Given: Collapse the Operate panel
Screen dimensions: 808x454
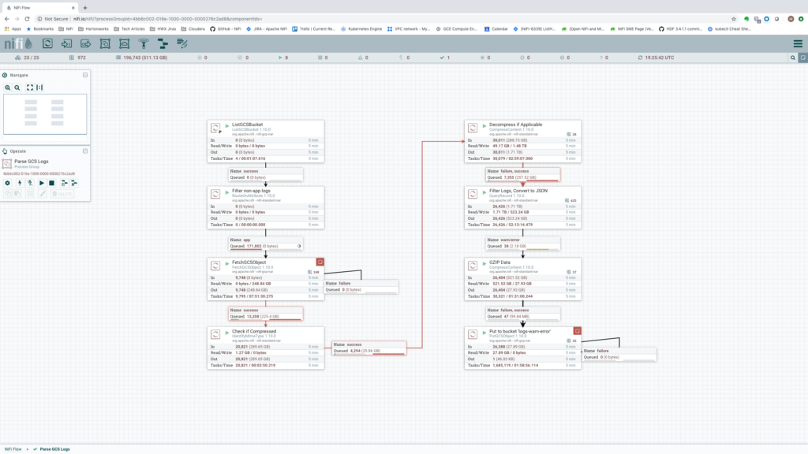Looking at the screenshot, I should (85, 151).
